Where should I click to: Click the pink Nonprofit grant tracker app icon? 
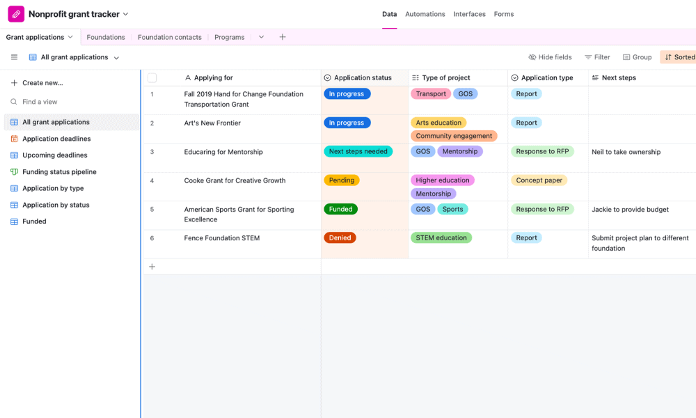[16, 14]
